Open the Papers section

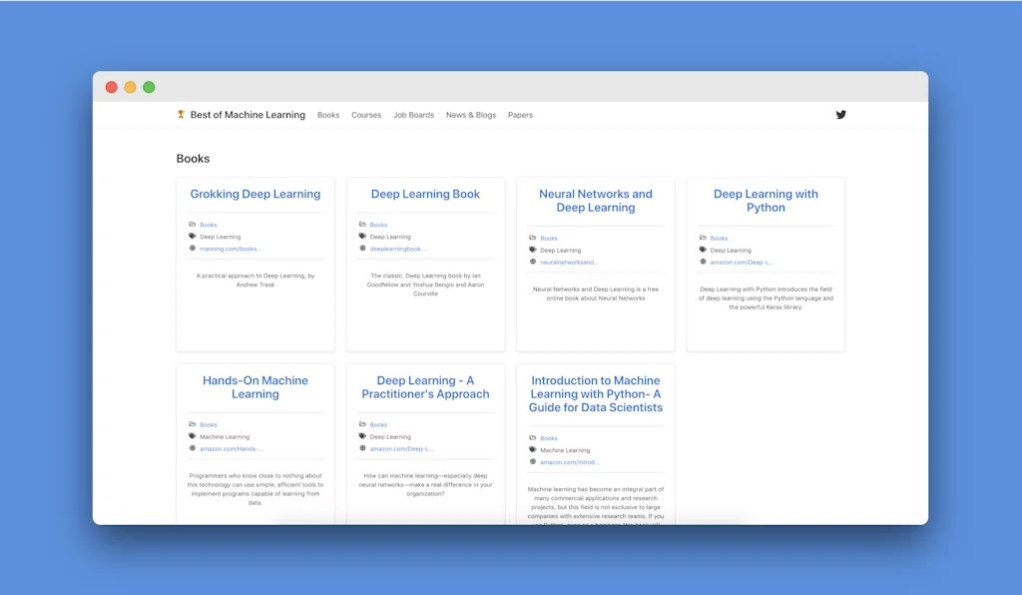[x=520, y=115]
